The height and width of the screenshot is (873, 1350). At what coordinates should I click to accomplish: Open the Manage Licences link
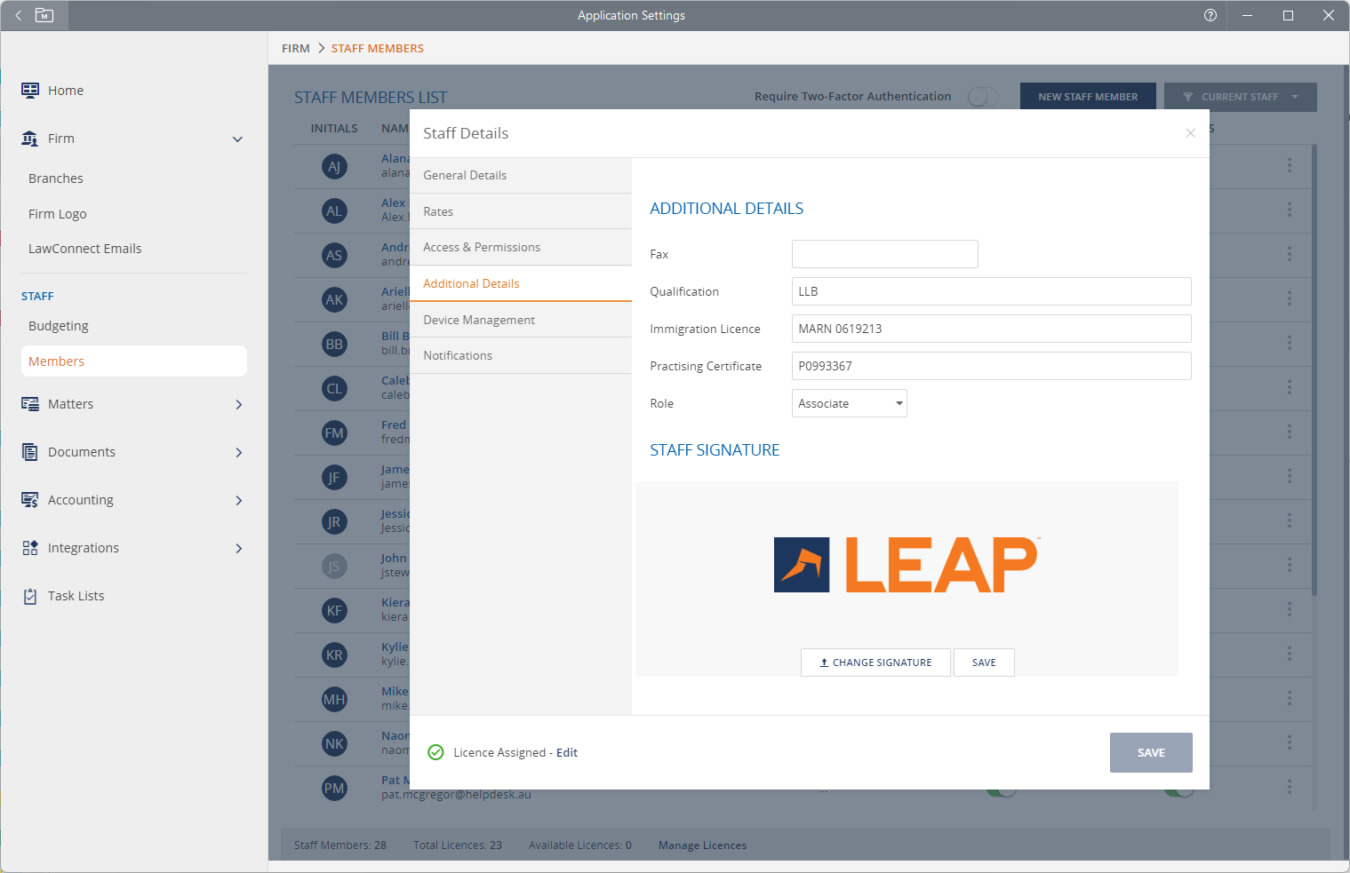tap(702, 845)
